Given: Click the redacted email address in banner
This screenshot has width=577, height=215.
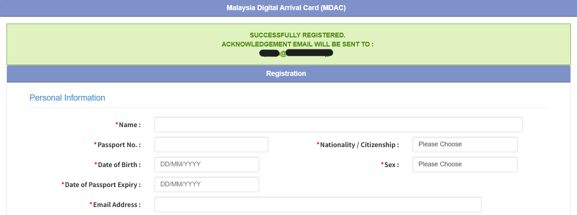Looking at the screenshot, I should click(296, 53).
